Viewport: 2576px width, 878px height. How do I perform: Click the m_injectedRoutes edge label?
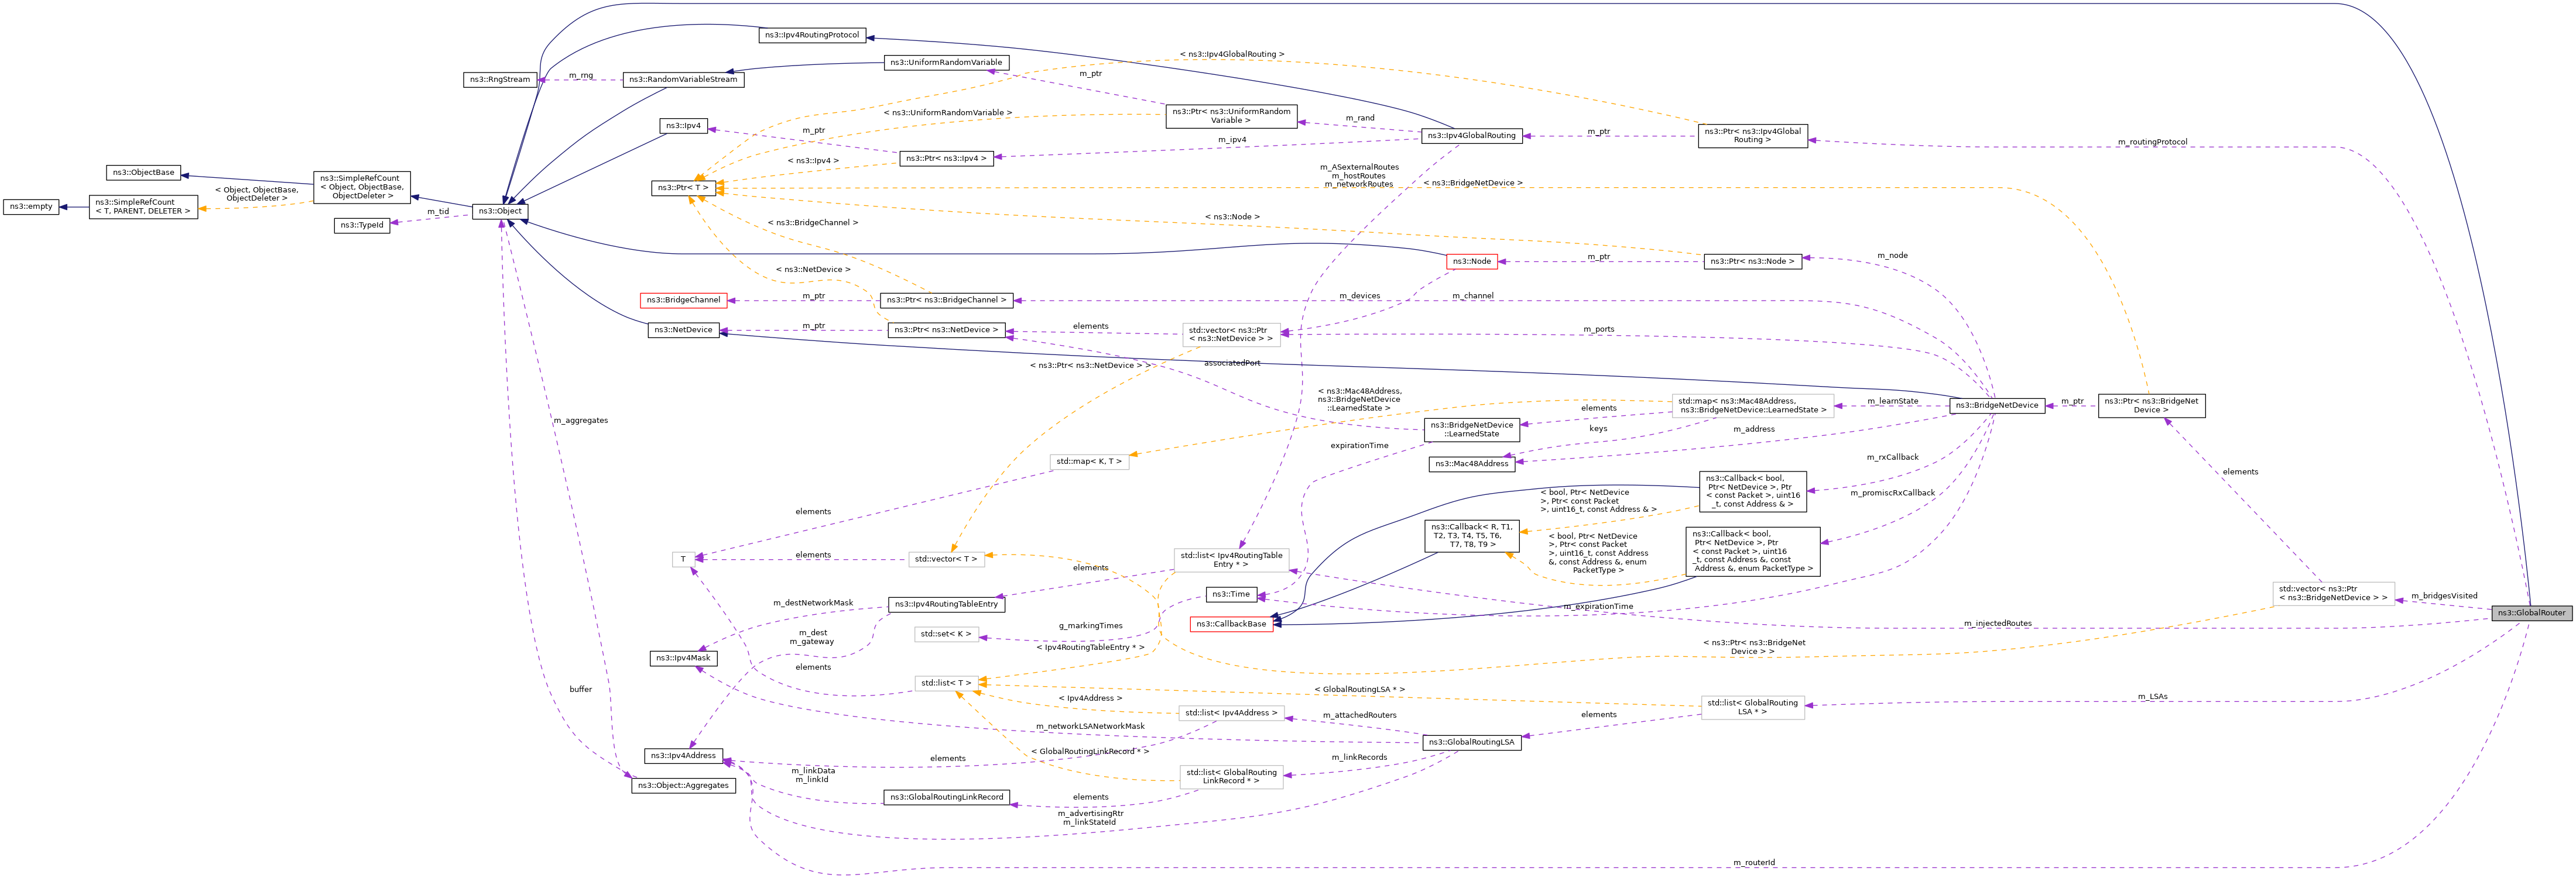[x=1997, y=624]
